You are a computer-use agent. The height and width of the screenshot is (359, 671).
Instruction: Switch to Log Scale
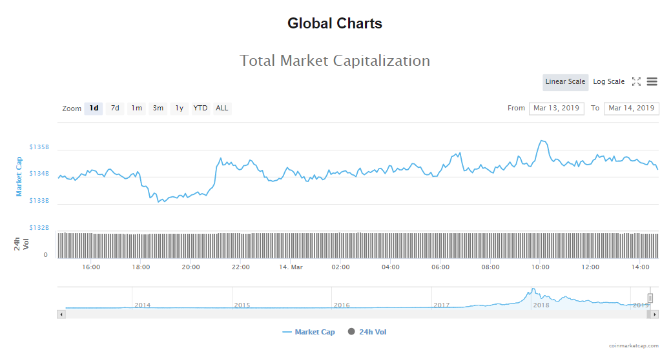coord(608,82)
